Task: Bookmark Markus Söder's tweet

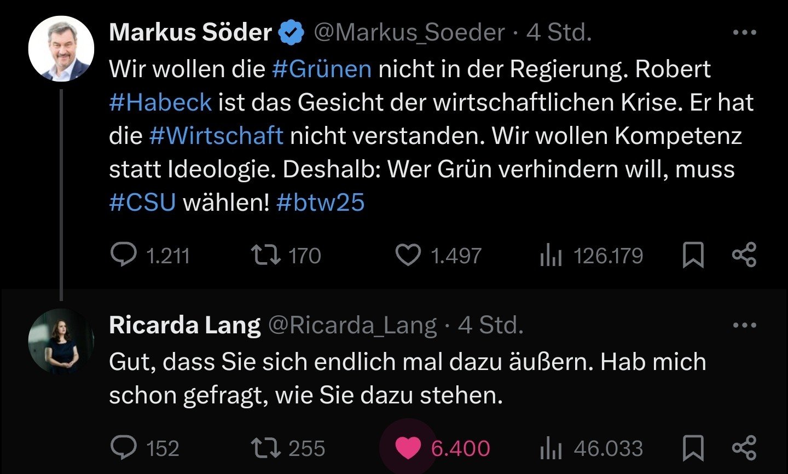Action: (693, 255)
